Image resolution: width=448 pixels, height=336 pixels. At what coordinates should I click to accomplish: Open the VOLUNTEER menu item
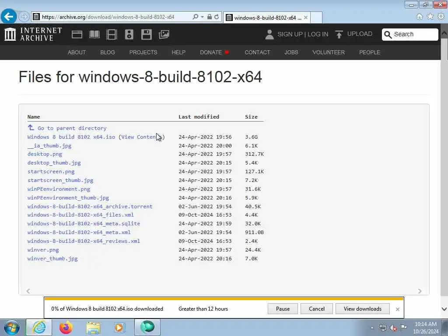(328, 52)
